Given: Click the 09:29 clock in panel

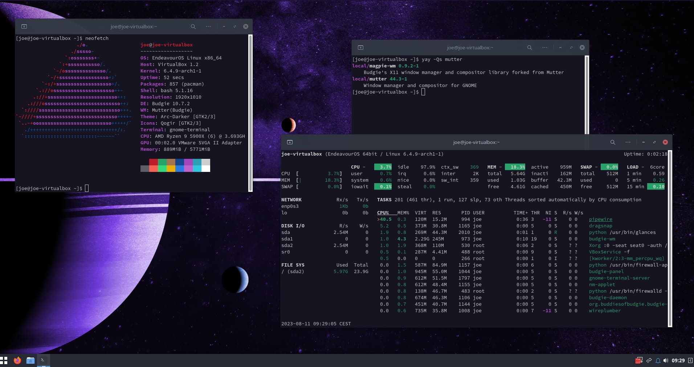Looking at the screenshot, I should tap(678, 360).
